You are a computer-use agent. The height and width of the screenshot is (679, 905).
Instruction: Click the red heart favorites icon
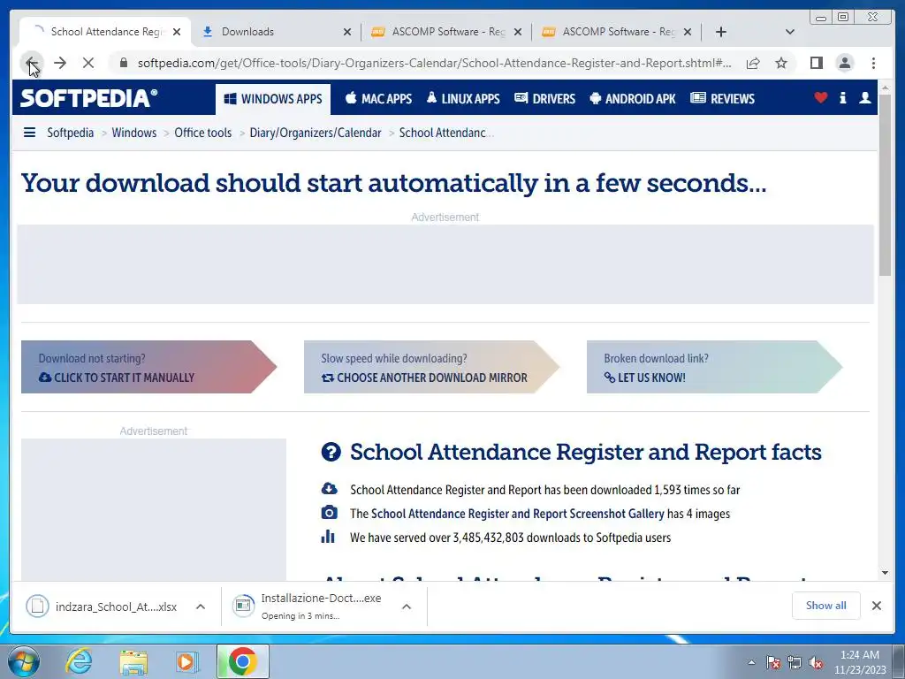pyautogui.click(x=821, y=98)
